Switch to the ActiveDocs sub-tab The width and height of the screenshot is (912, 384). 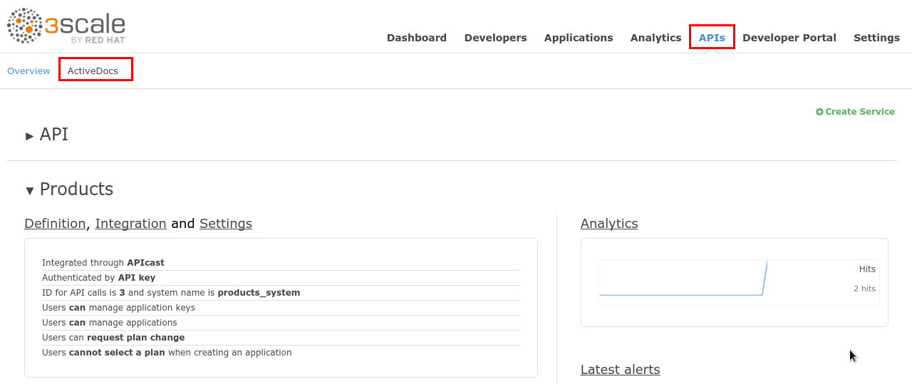tap(93, 71)
